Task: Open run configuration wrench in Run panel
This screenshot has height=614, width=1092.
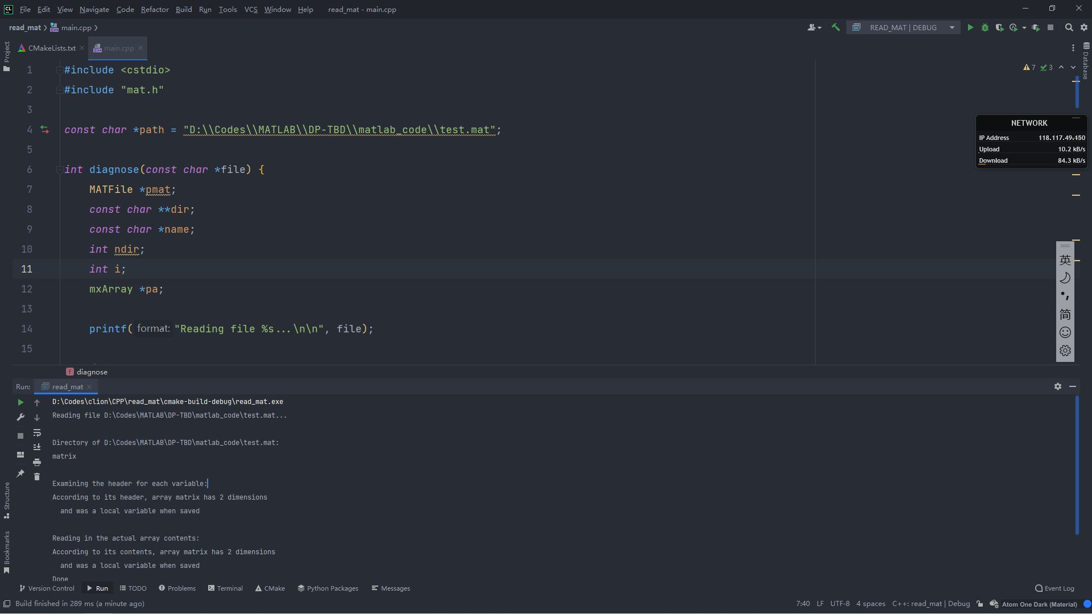Action: coord(20,417)
